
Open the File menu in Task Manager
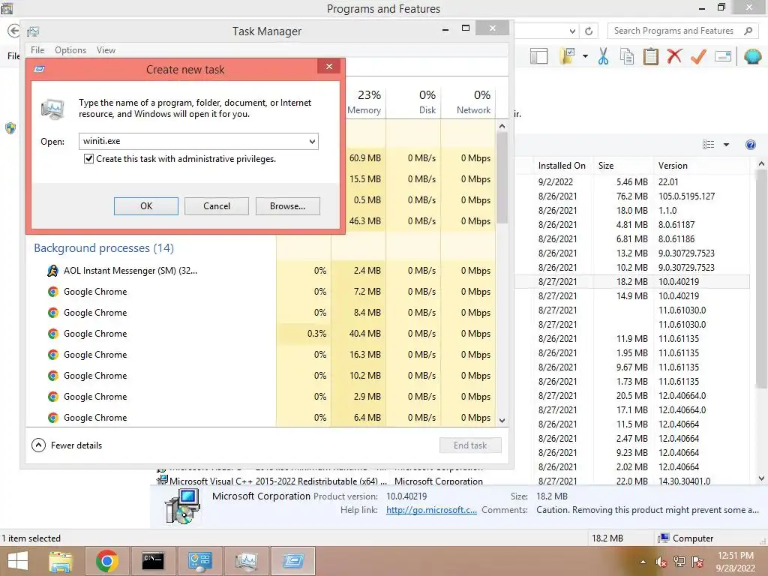tap(37, 50)
